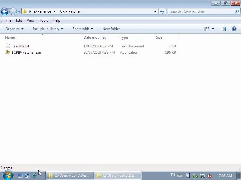
Task: Go back using the blue Back arrow
Action: tap(5, 11)
